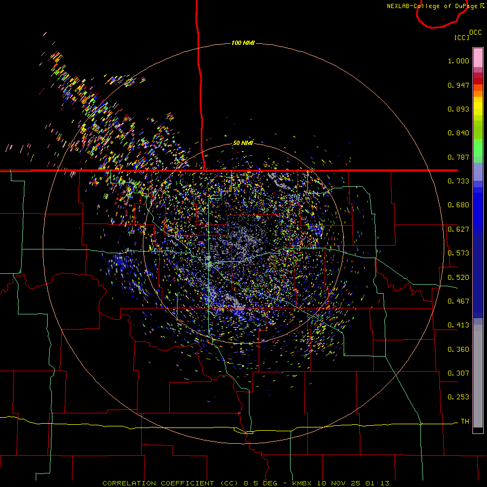Click the 0.840 scale value
Image resolution: width=487 pixels, height=487 pixels.
coord(458,133)
